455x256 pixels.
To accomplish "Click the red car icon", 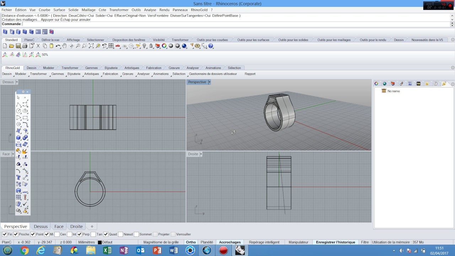I will [118, 46].
